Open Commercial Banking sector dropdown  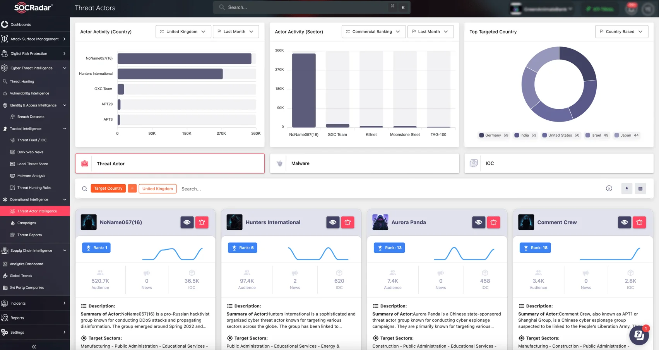[x=373, y=32]
